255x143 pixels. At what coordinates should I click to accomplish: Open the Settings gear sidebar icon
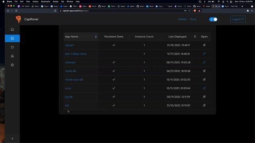pos(12,65)
